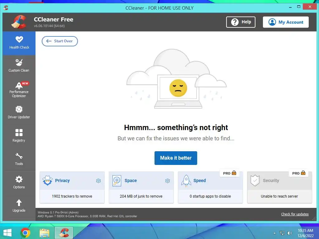Click '204 MB of junk to remove'

(x=141, y=196)
